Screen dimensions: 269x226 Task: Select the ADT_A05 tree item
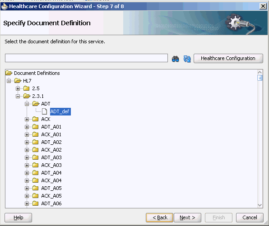pyautogui.click(x=51, y=188)
